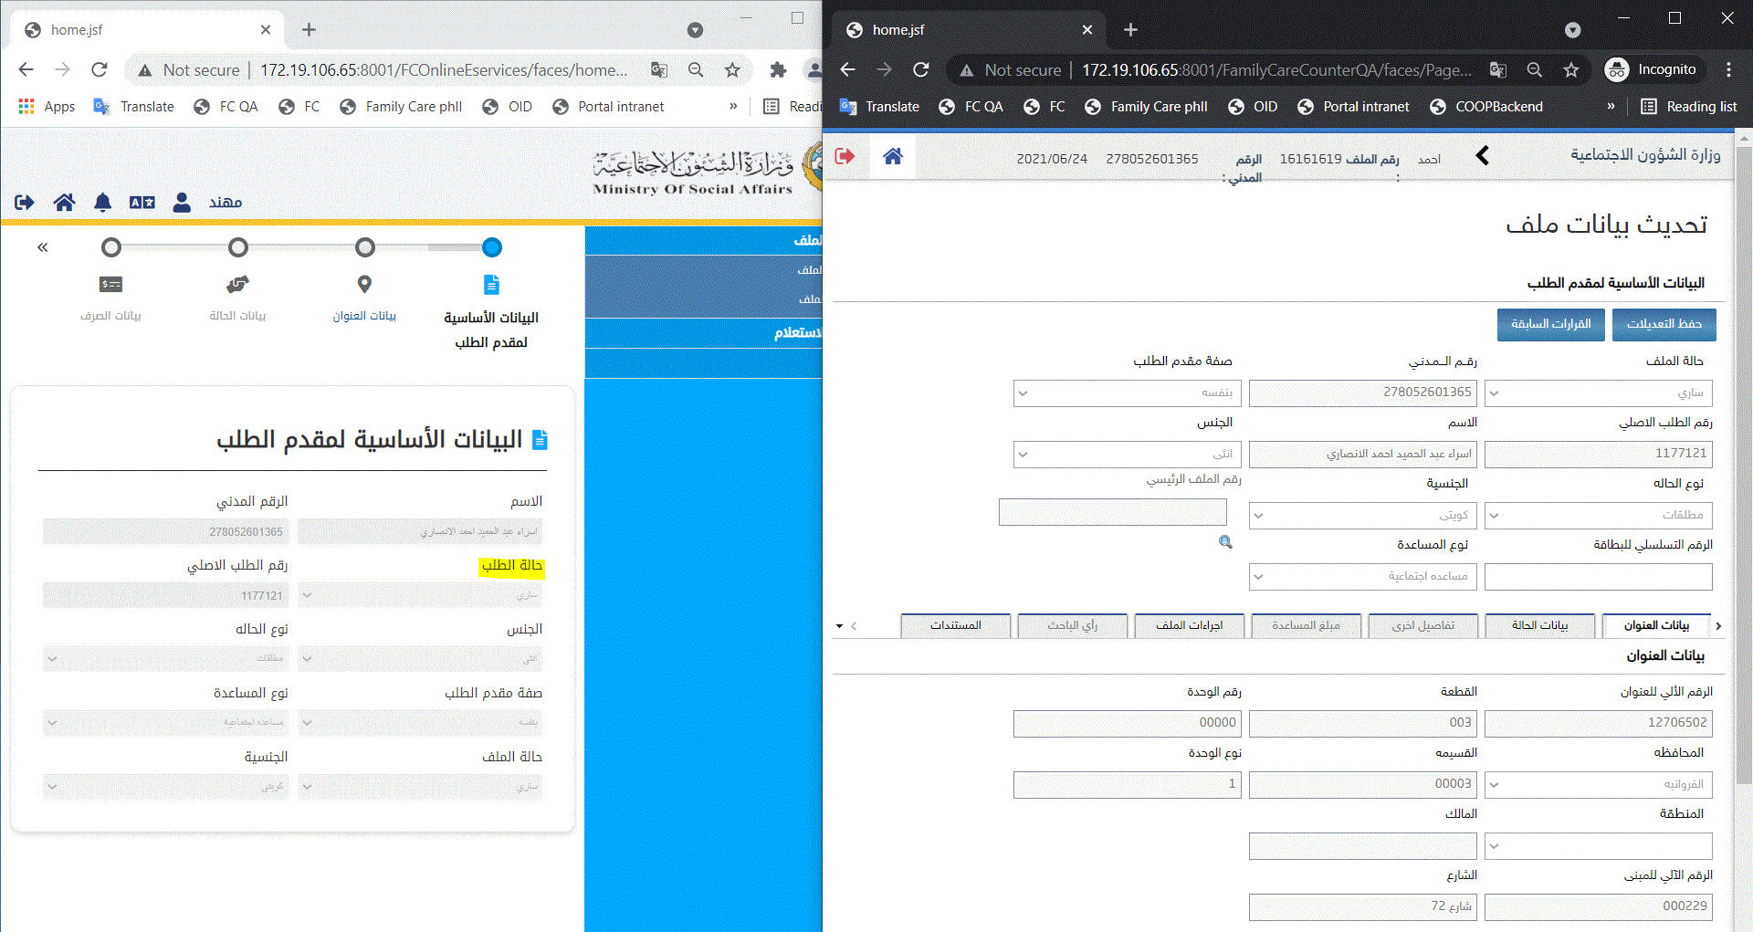1753x932 pixels.
Task: Open notifications bell in left portal
Action: pos(103,203)
